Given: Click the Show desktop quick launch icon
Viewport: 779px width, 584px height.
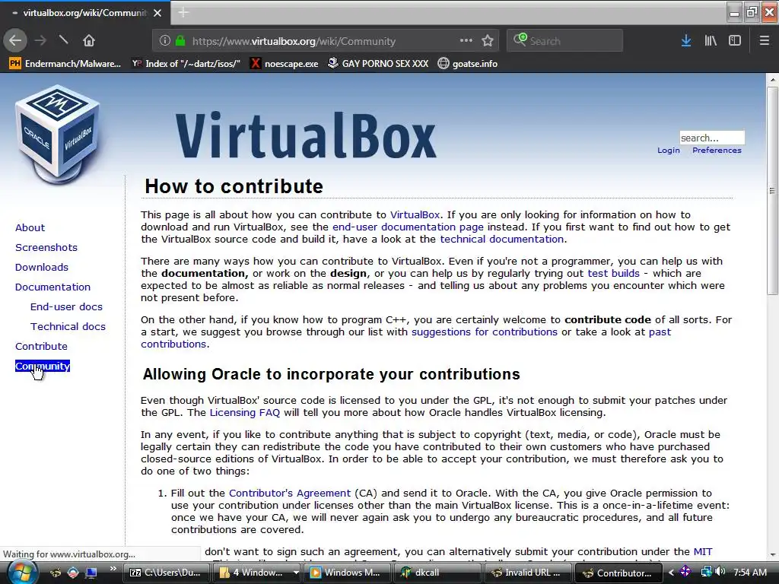Looking at the screenshot, I should tap(91, 573).
